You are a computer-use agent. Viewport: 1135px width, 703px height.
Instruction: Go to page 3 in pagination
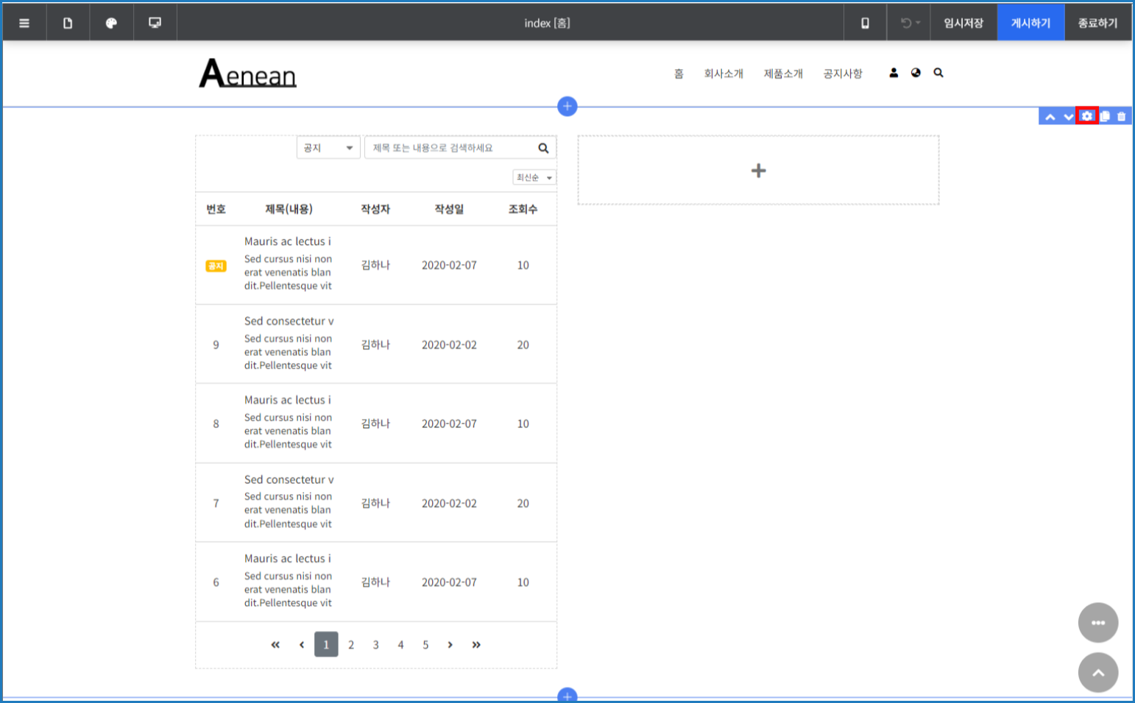click(x=375, y=645)
